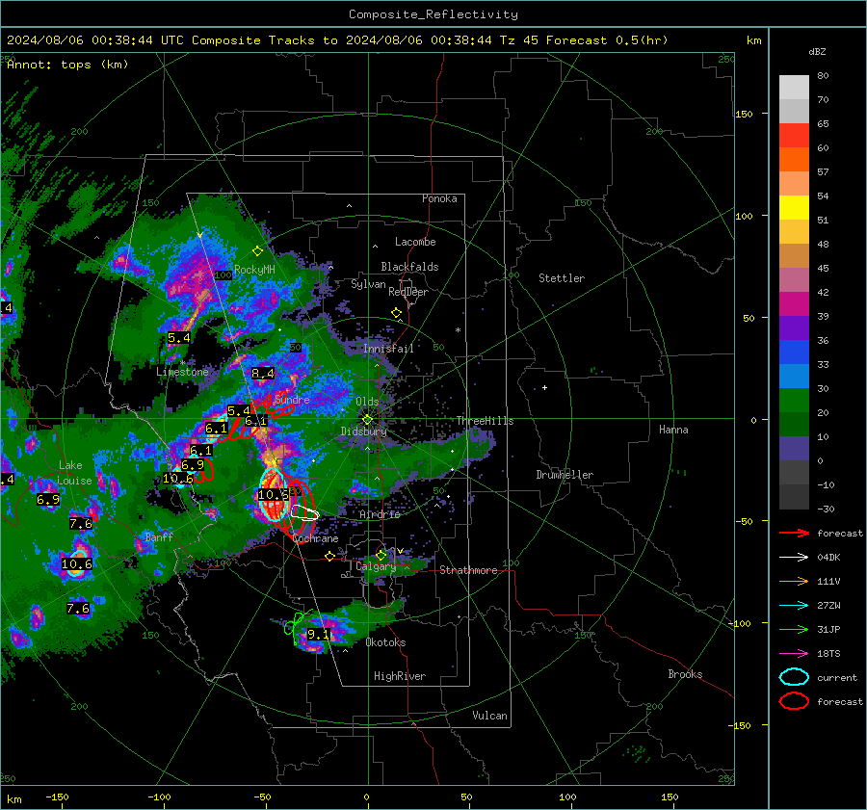The width and height of the screenshot is (867, 810).
Task: Click the Okotoks label
Action: (x=385, y=642)
